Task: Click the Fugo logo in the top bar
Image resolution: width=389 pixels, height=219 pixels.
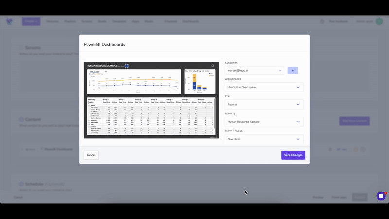Action: coord(9,21)
